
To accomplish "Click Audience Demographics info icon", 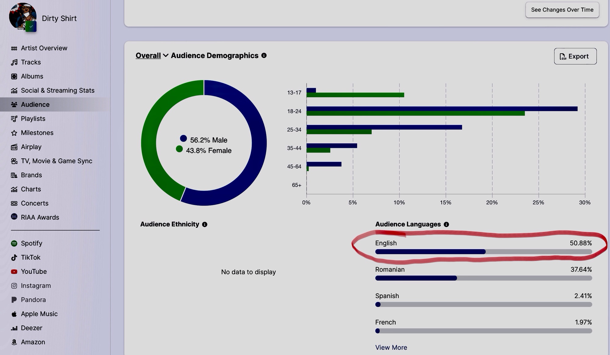I will (x=264, y=56).
